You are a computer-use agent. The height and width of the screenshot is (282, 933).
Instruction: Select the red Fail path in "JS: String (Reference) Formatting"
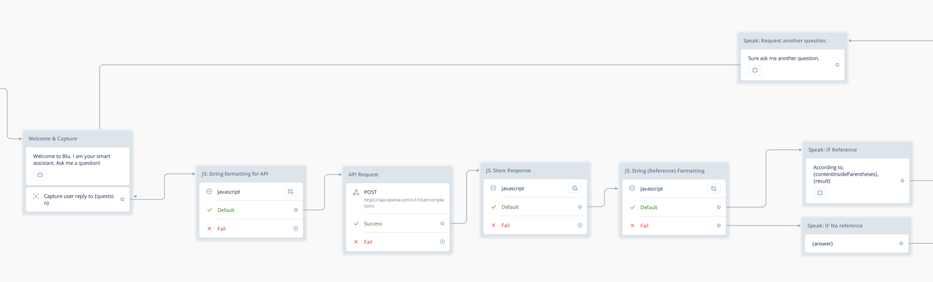point(644,226)
